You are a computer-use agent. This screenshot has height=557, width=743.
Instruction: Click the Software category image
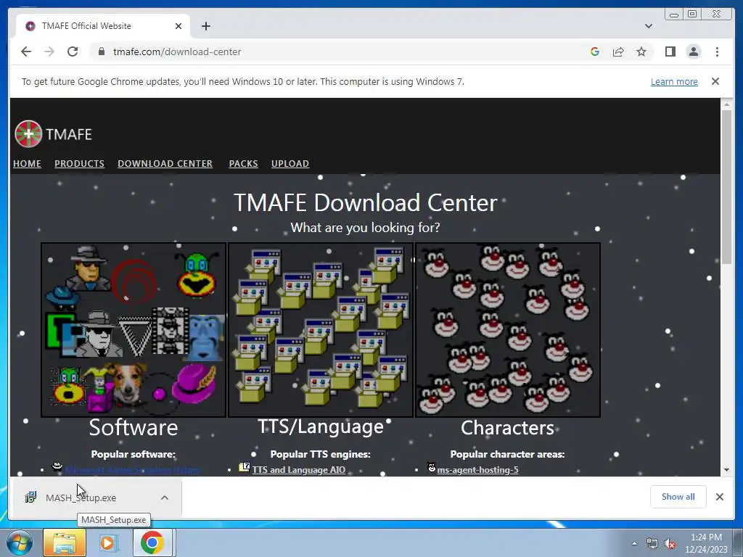(x=134, y=330)
